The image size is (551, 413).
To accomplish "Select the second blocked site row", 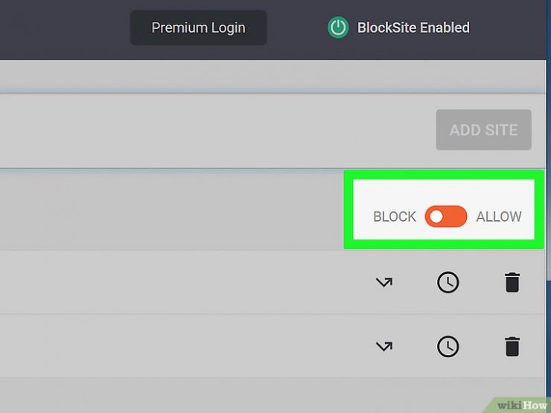I will tap(273, 346).
